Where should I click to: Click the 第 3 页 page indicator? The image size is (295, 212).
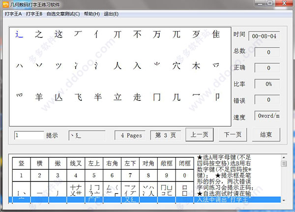(x=166, y=135)
